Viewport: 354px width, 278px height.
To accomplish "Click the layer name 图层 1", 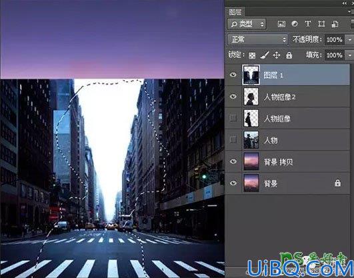I will coord(273,75).
